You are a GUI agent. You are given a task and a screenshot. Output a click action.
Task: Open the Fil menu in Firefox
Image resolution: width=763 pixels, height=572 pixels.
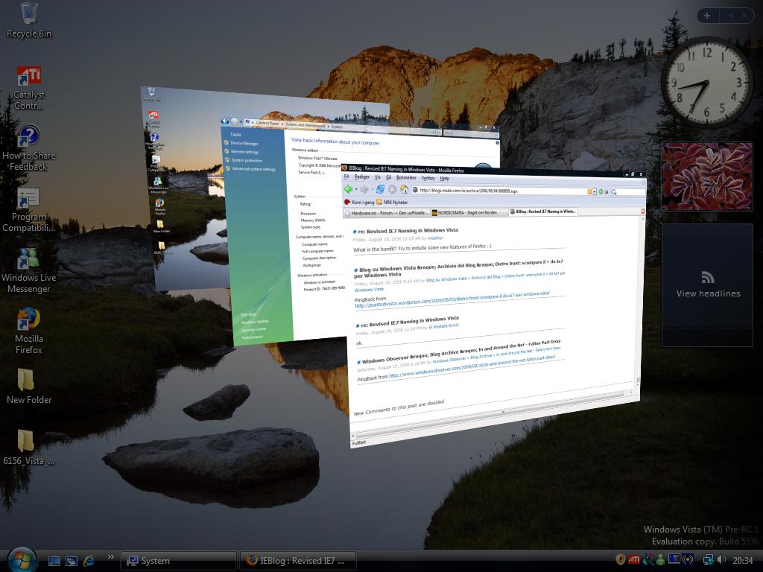(346, 177)
